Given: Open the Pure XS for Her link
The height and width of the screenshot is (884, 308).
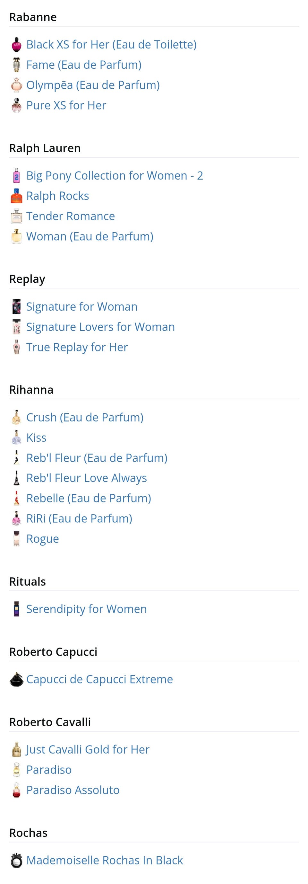Looking at the screenshot, I should pyautogui.click(x=66, y=105).
